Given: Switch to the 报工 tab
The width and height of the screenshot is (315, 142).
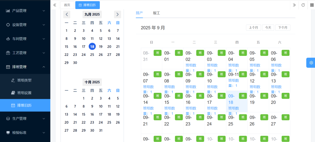Looking at the screenshot, I should pos(156,13).
